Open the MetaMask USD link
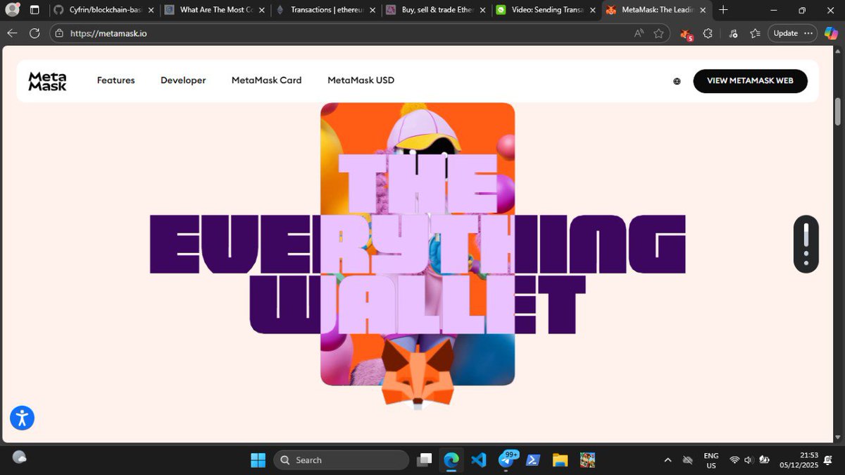Image resolution: width=845 pixels, height=475 pixels. coord(361,80)
